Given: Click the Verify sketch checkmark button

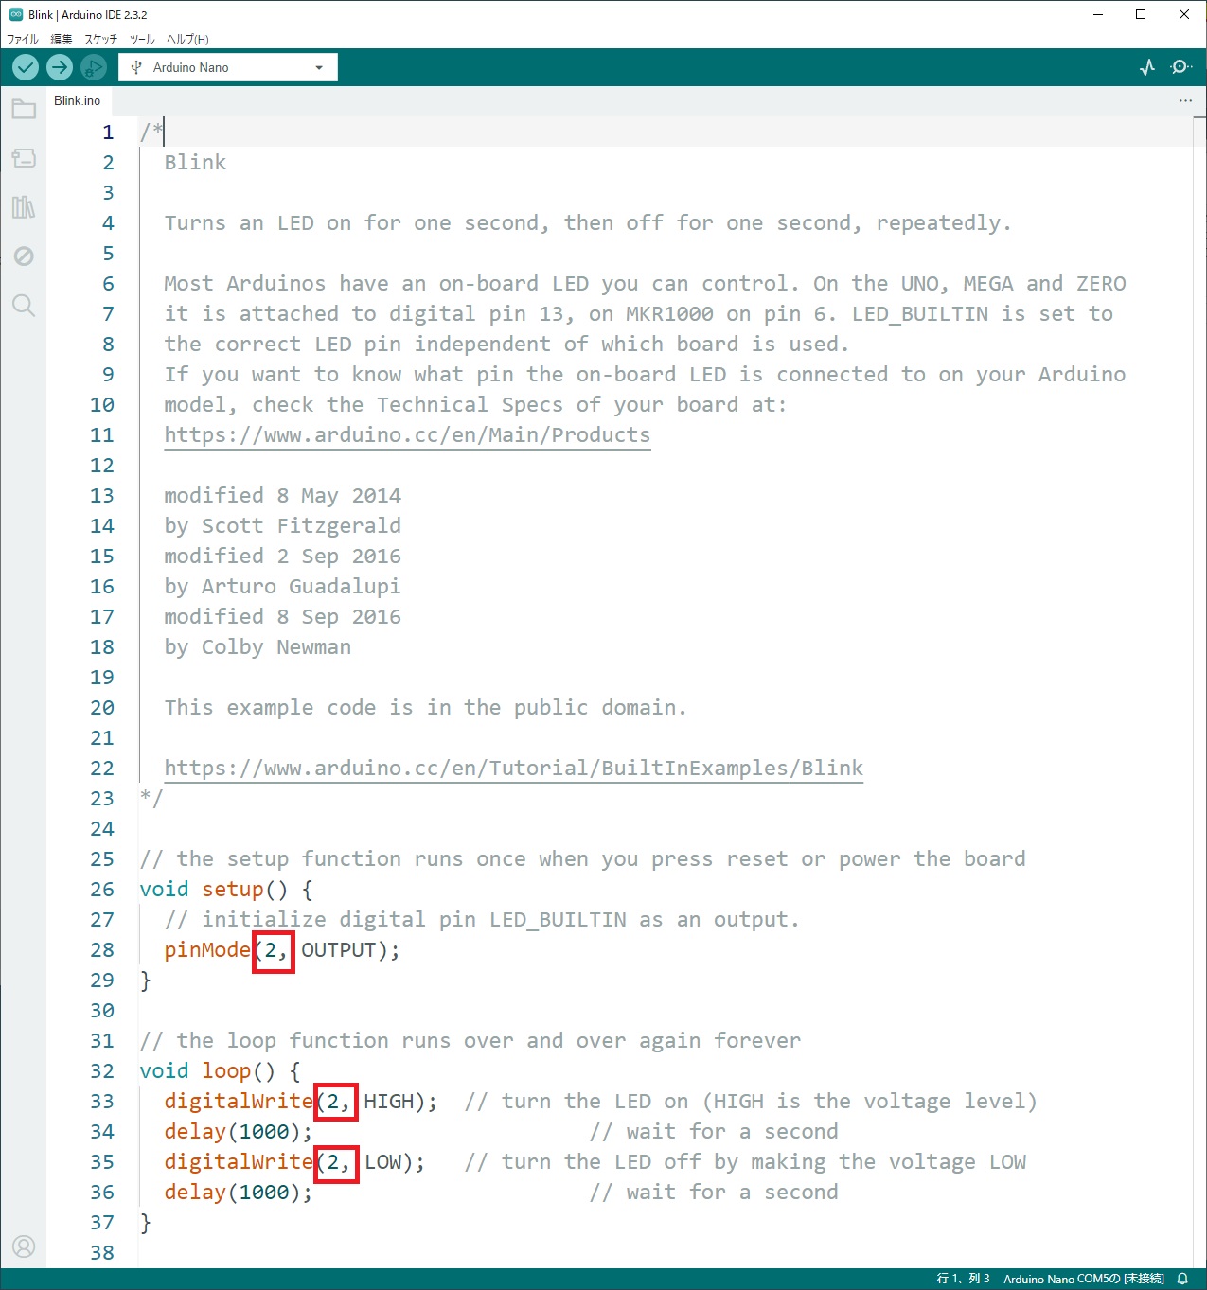Looking at the screenshot, I should pos(26,67).
